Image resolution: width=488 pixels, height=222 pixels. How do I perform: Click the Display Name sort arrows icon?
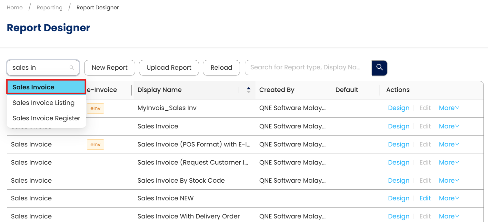point(249,90)
